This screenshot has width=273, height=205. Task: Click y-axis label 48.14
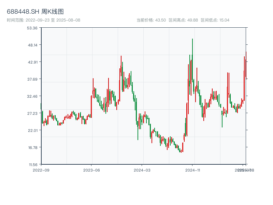click(33, 45)
